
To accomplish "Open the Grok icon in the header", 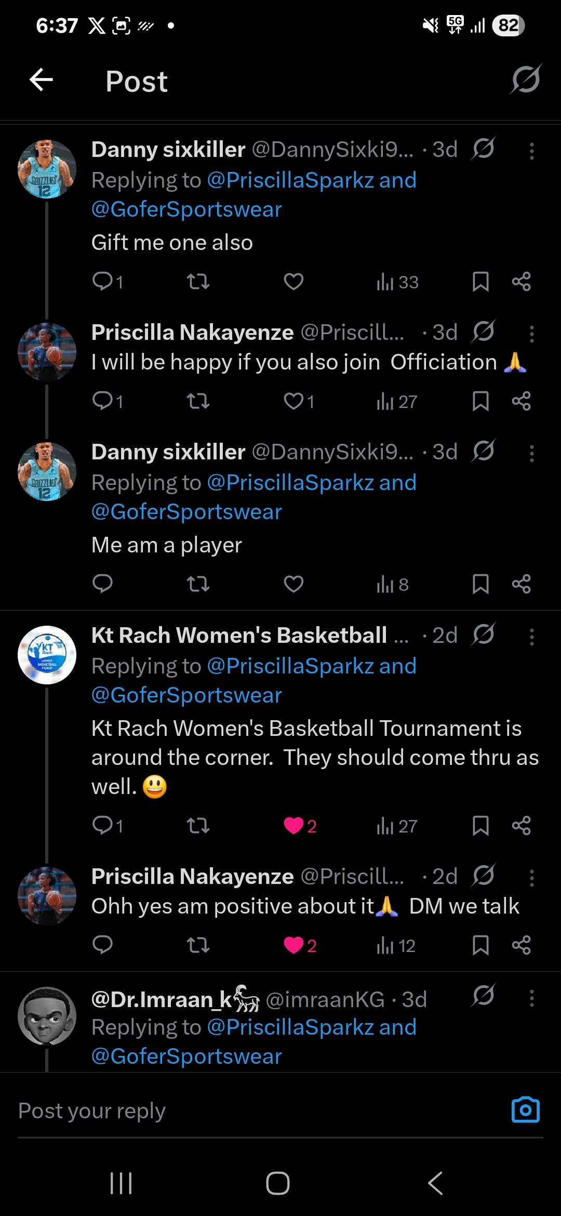I will point(526,80).
